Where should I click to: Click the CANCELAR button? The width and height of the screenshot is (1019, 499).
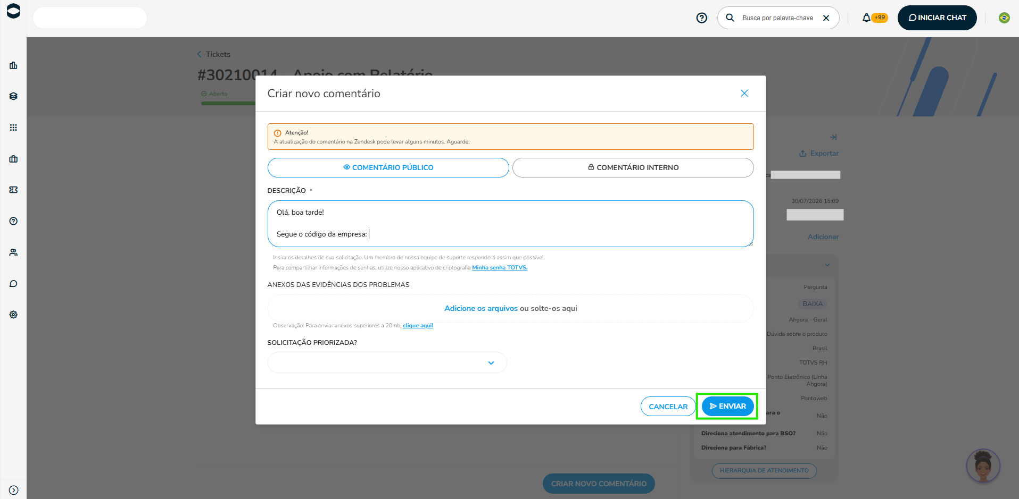(x=668, y=407)
